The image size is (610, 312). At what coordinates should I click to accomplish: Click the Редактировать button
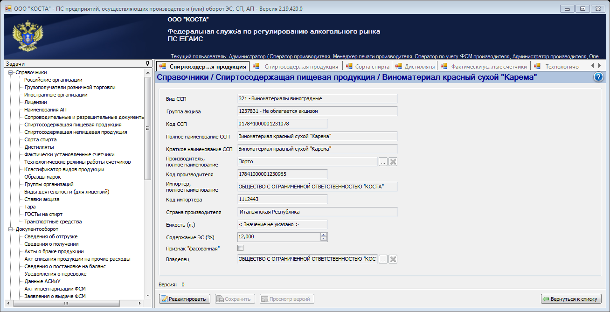pyautogui.click(x=185, y=299)
